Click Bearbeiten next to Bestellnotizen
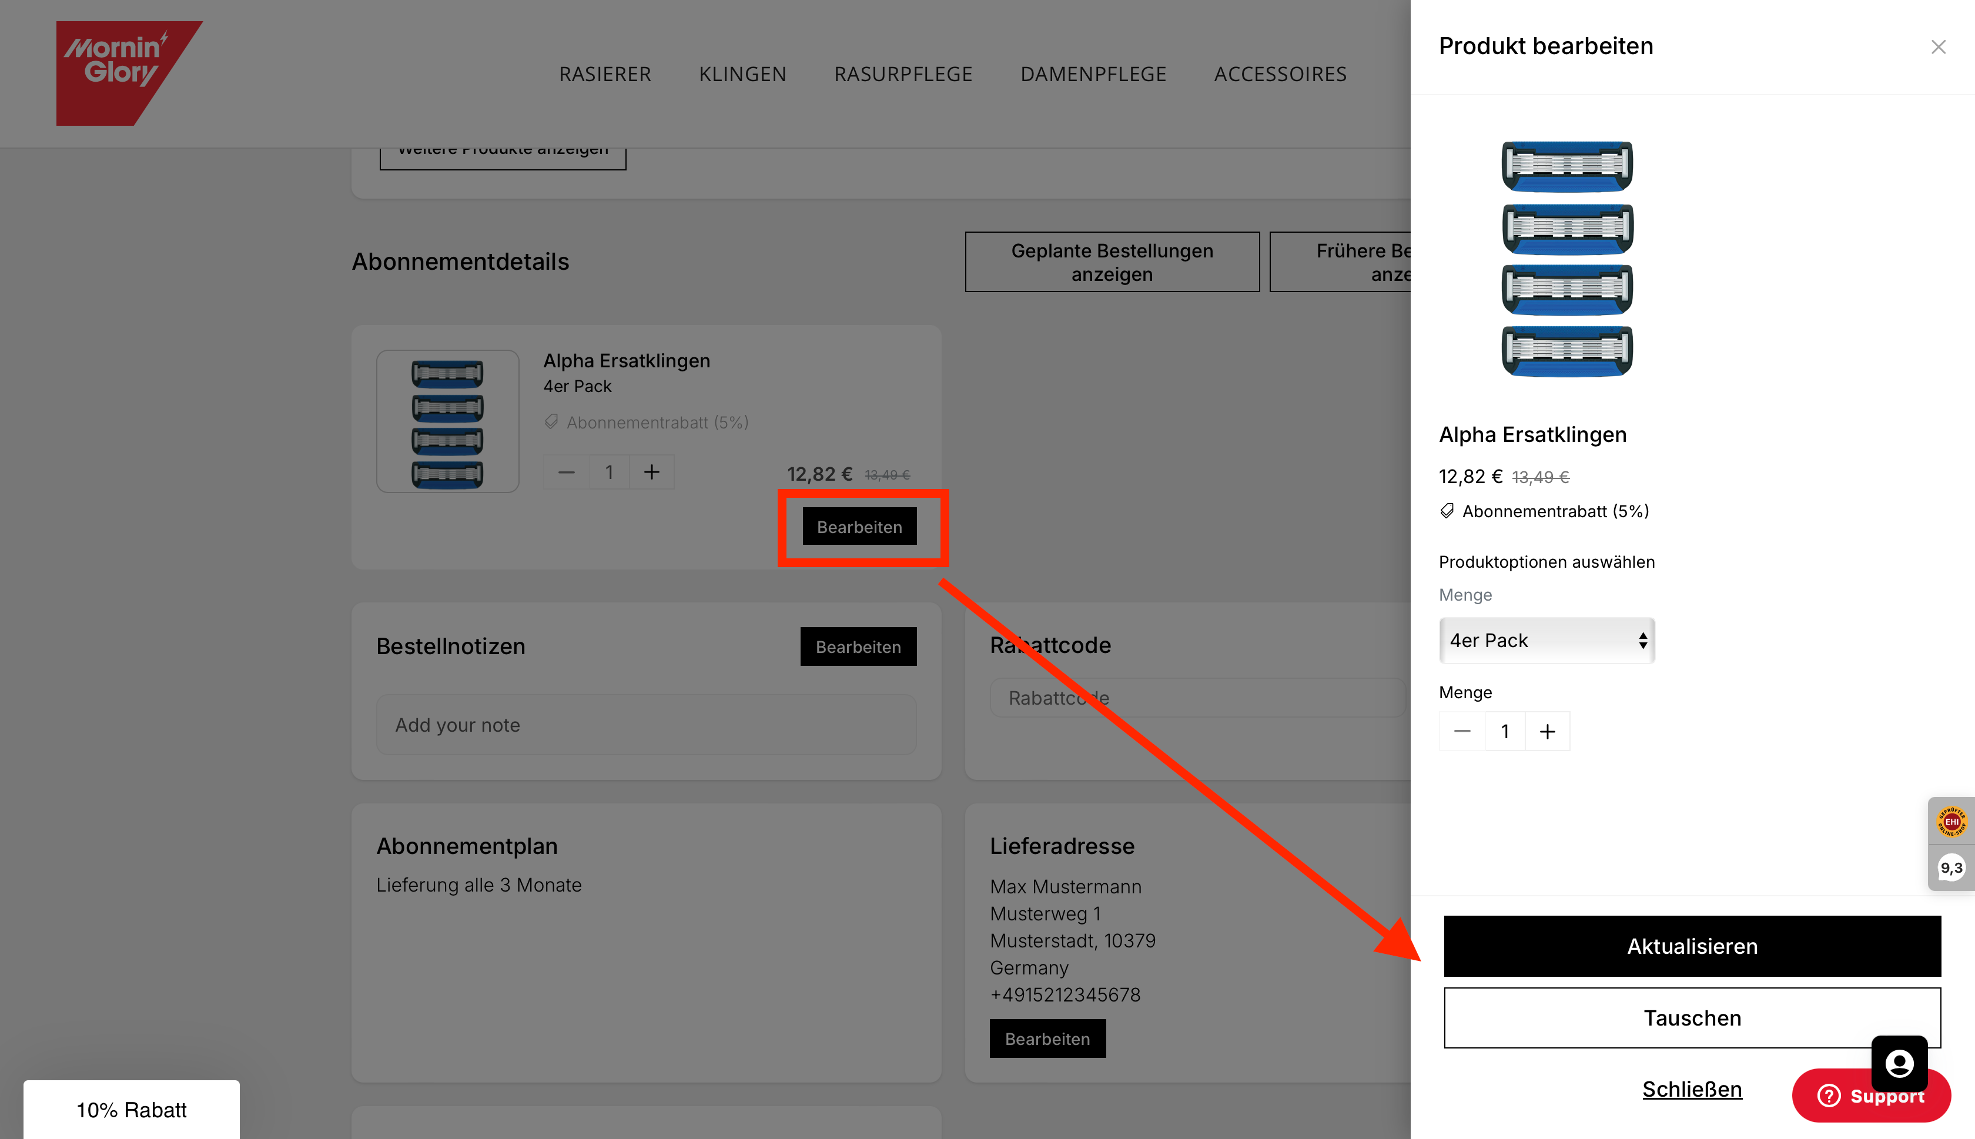Screen dimensions: 1975x1139 coord(857,647)
